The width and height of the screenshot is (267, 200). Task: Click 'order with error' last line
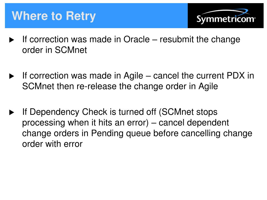(52, 144)
